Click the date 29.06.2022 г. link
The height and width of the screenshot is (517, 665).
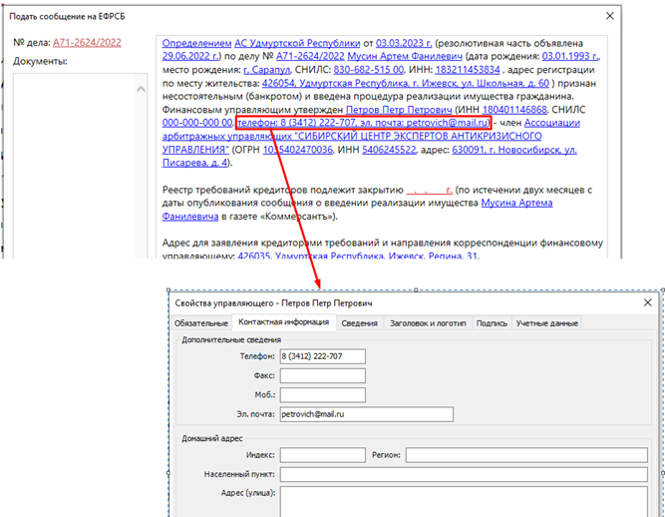point(190,56)
